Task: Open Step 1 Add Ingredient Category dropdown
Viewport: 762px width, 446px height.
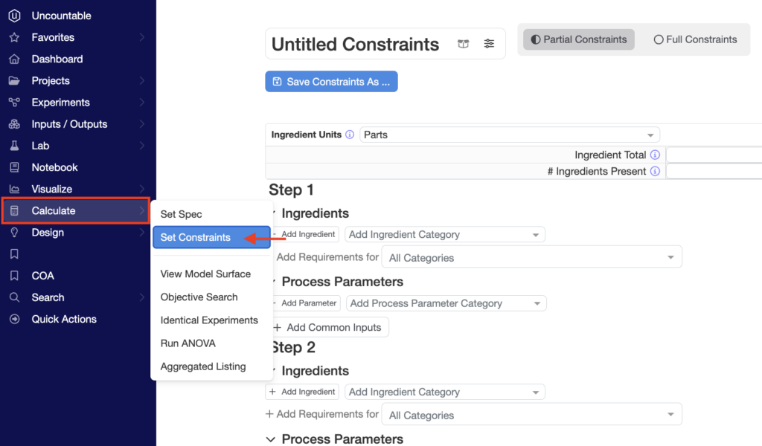Action: pos(444,235)
